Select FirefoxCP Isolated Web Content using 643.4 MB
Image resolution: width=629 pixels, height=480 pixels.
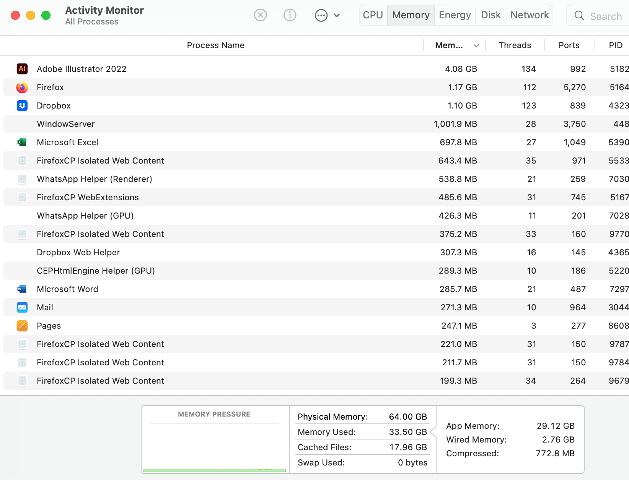(x=316, y=161)
